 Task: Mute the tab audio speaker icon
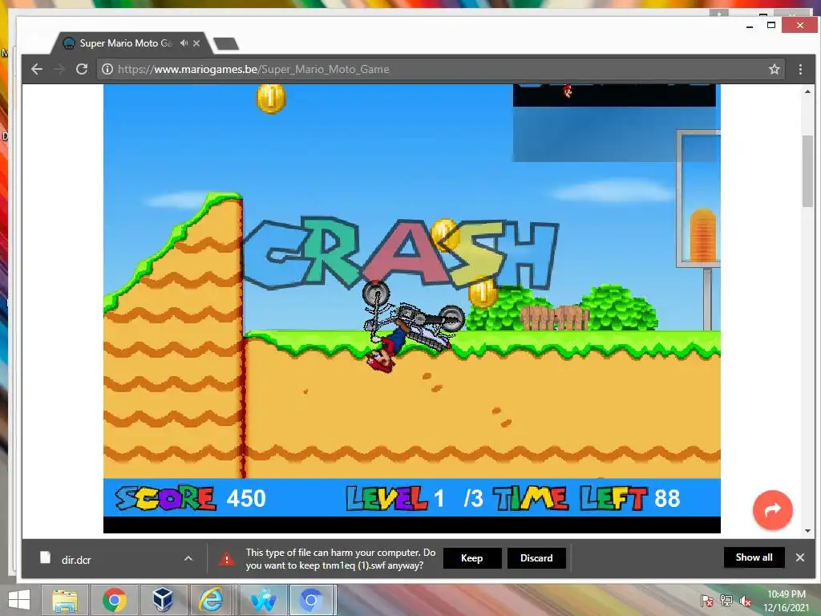[x=184, y=43]
